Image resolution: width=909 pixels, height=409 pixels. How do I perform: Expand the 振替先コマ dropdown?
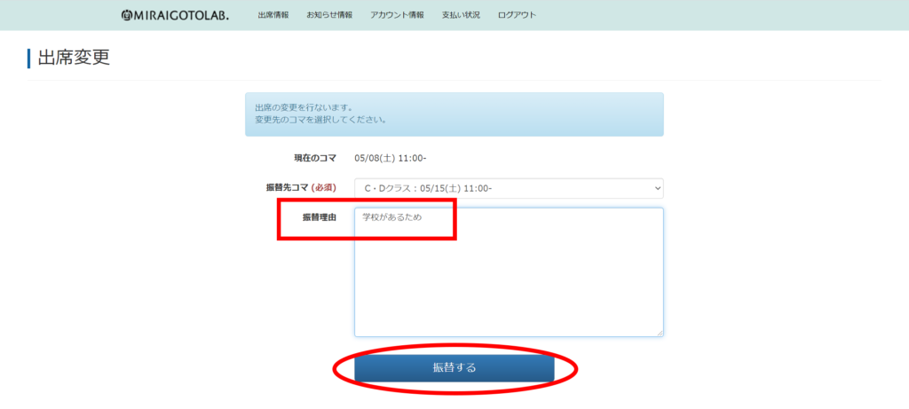coord(509,188)
